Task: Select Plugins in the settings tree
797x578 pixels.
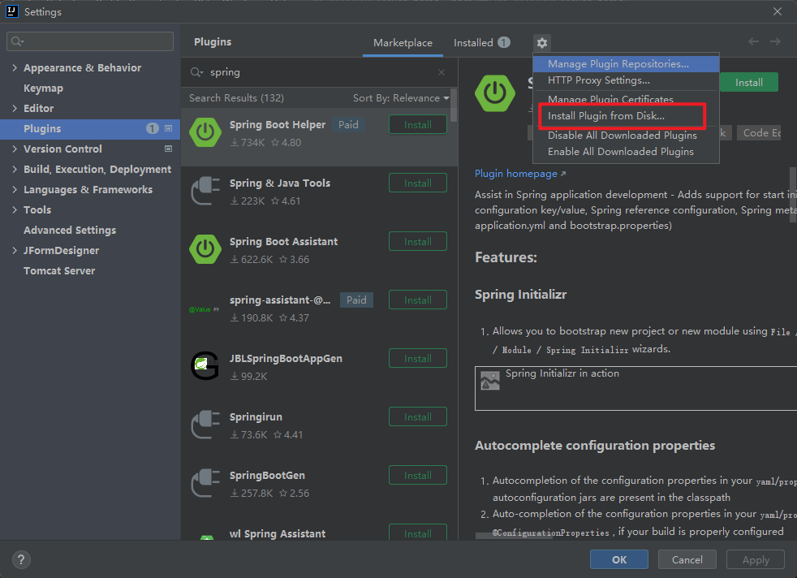Action: pyautogui.click(x=90, y=129)
